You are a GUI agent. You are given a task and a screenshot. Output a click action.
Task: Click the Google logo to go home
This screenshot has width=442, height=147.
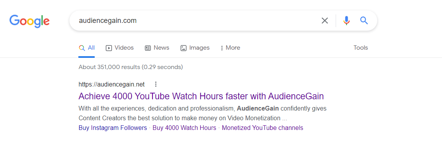click(29, 21)
